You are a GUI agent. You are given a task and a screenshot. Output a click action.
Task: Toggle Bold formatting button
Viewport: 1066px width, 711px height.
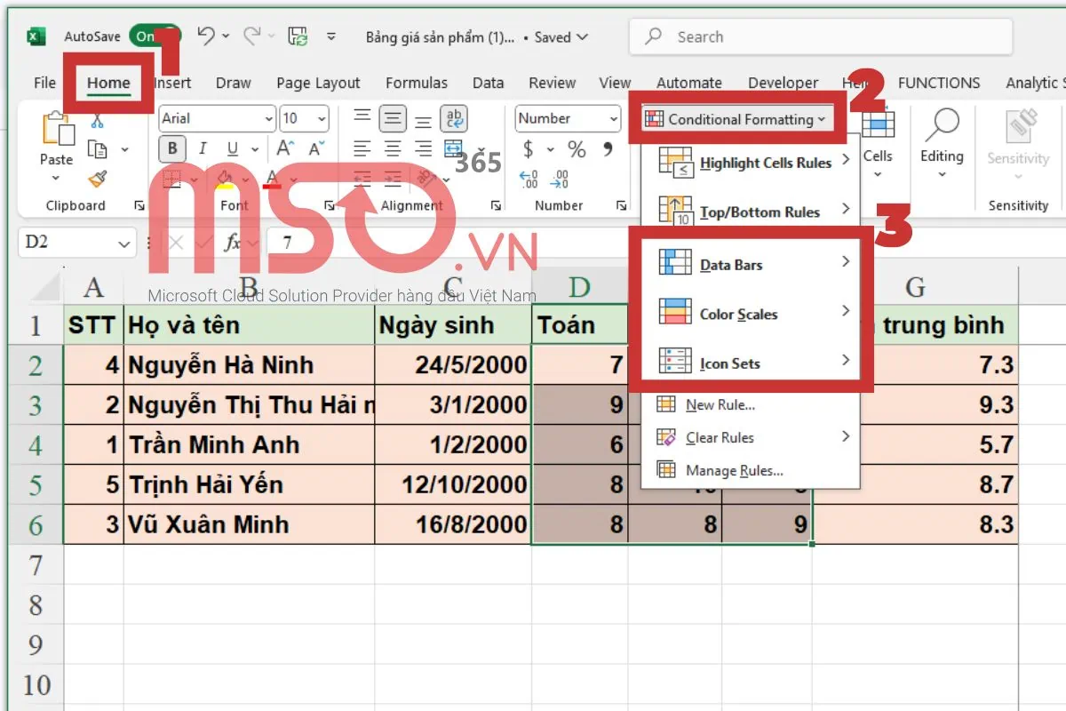(172, 149)
